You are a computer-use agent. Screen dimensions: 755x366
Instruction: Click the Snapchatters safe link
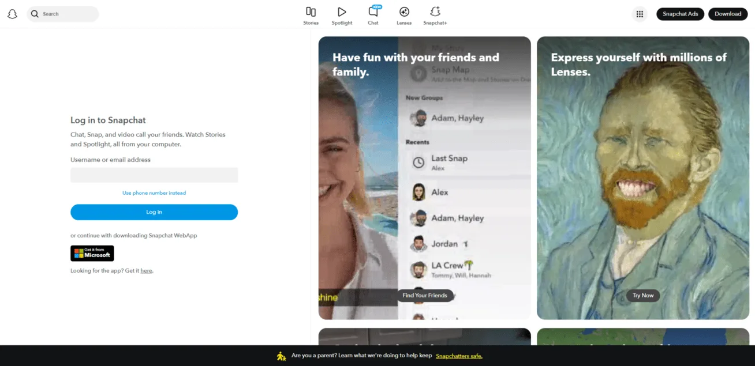(459, 356)
